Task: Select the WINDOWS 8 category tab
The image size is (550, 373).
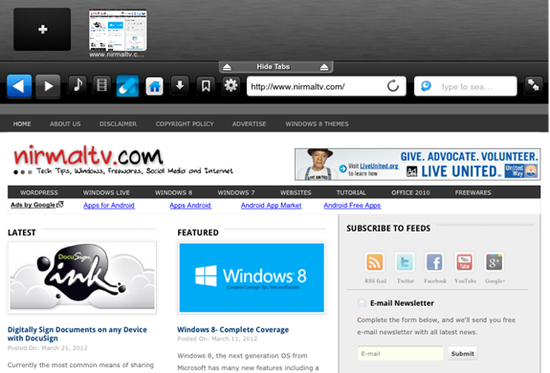Action: click(x=174, y=192)
